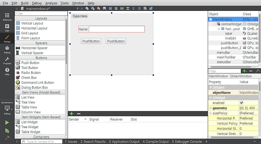Switch to Design mode

coord(7,39)
